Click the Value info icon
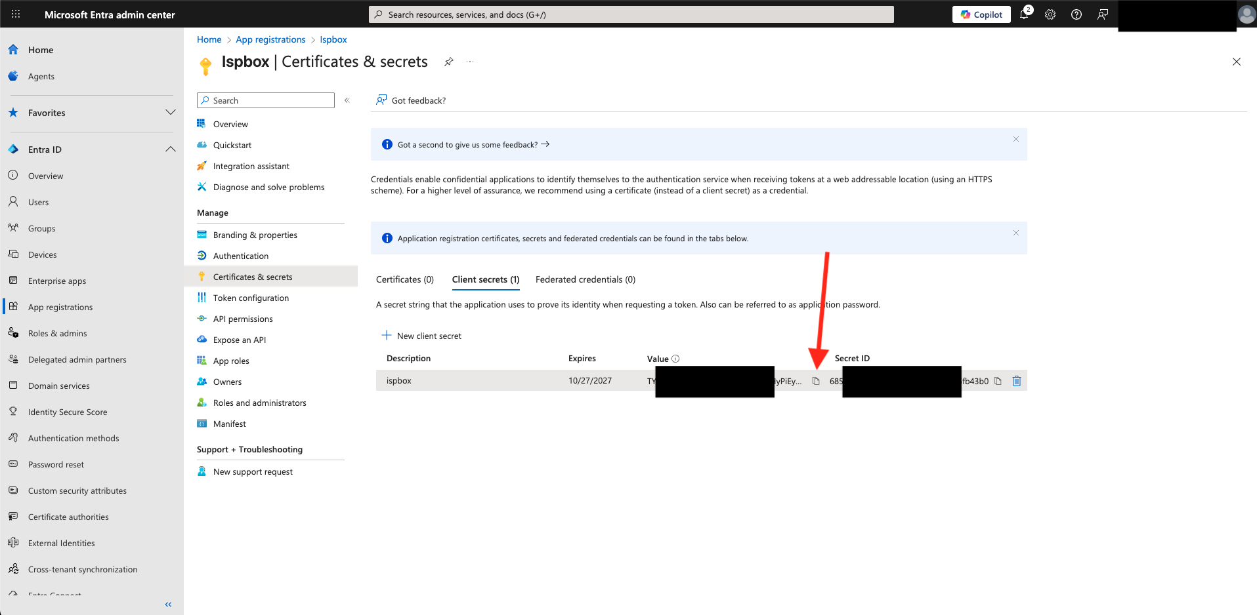The image size is (1257, 615). tap(675, 359)
